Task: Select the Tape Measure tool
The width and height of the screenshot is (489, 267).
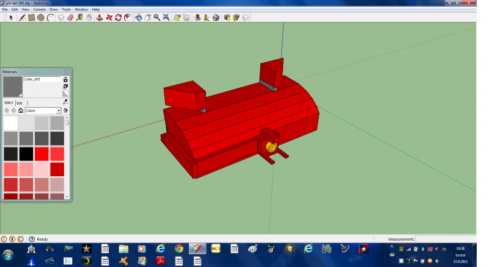Action: [79, 18]
